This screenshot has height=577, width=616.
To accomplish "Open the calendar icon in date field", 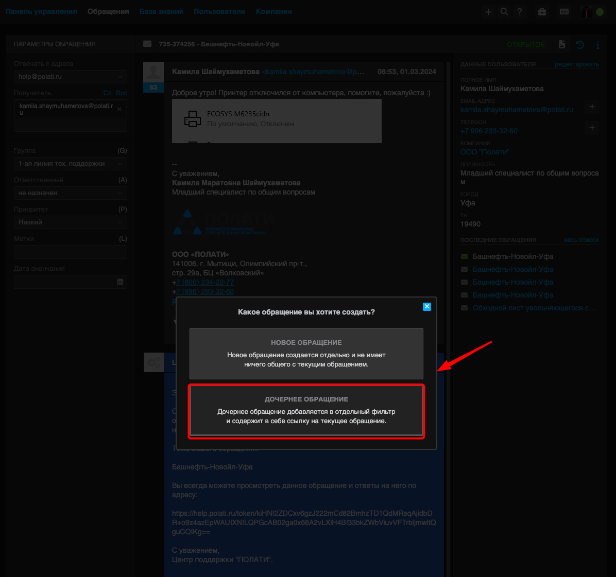I will [x=120, y=282].
